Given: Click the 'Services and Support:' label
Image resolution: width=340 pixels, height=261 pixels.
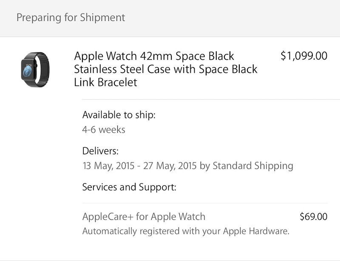Looking at the screenshot, I should pos(129,187).
